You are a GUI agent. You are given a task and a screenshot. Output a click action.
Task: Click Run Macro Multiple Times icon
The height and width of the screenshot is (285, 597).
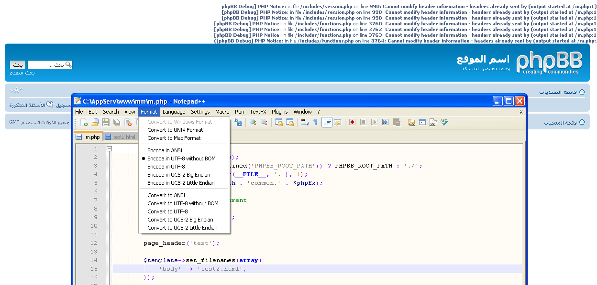386,123
